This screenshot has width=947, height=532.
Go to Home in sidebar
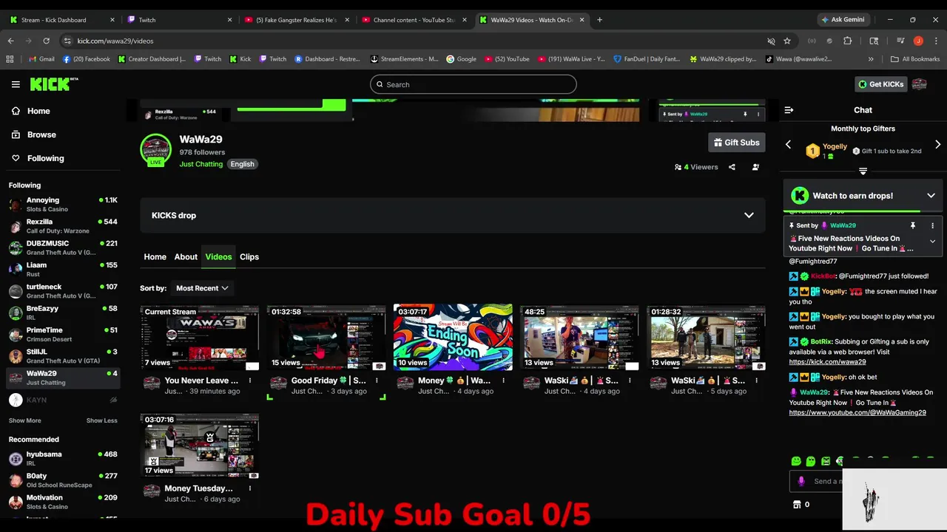click(x=38, y=111)
